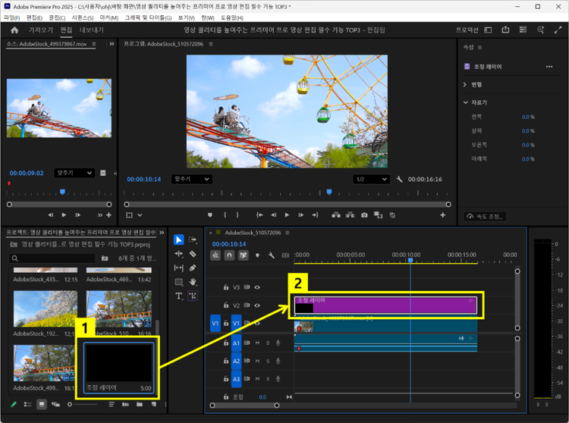Viewport: 569px width, 423px height.
Task: Play the program monitor video
Action: point(286,215)
